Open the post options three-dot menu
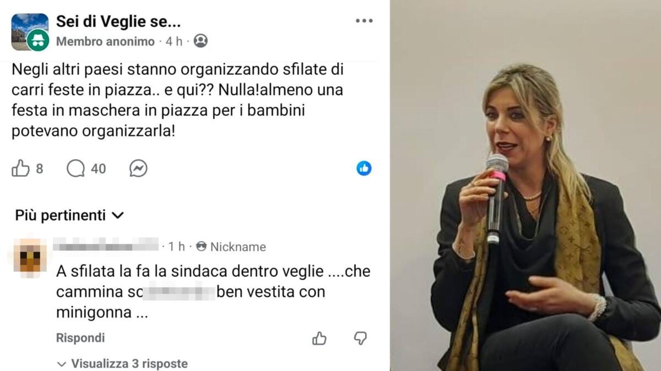This screenshot has height=371, width=661. (364, 20)
